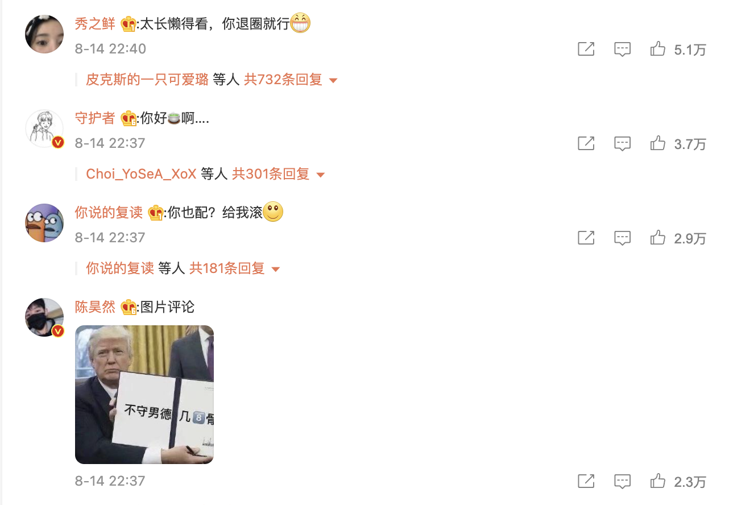The height and width of the screenshot is (505, 729).
Task: Open the 陈昊然 username link
Action: point(95,307)
